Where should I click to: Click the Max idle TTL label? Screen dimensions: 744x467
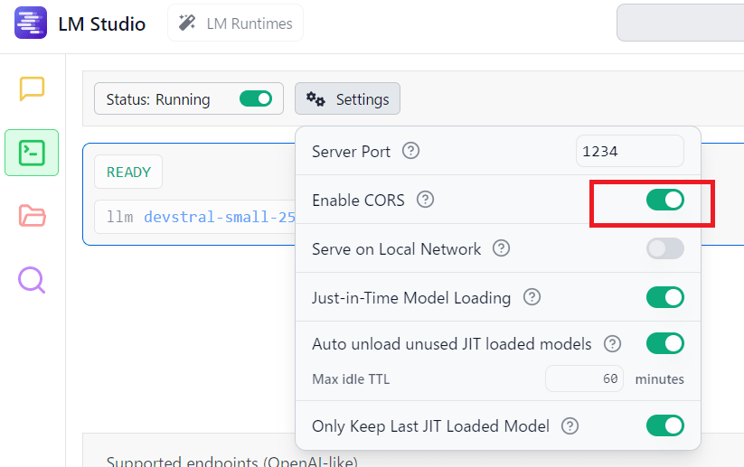point(351,378)
